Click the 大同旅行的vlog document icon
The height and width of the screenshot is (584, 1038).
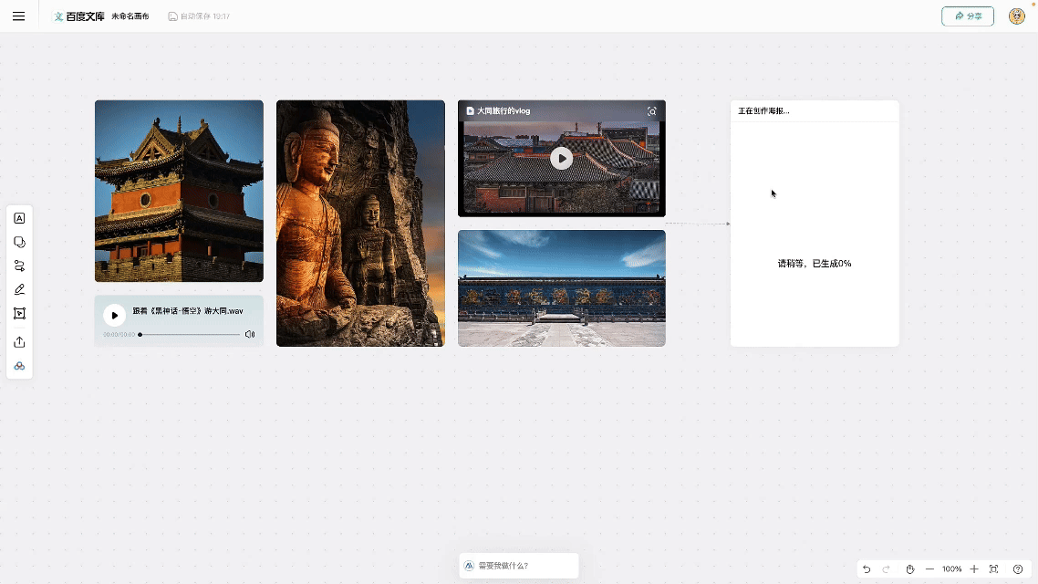coord(470,111)
